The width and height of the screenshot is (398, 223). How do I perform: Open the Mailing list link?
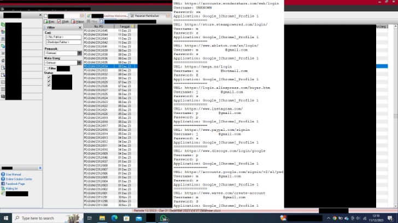pyautogui.click(x=11, y=189)
